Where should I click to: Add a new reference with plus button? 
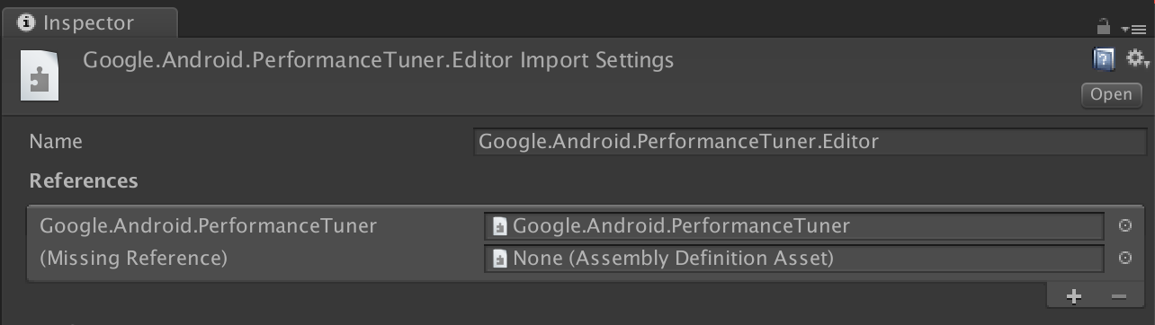1073,296
